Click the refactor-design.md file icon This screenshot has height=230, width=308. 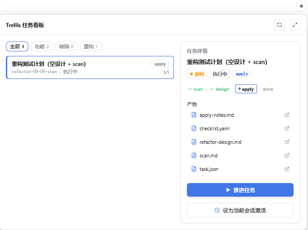click(194, 142)
